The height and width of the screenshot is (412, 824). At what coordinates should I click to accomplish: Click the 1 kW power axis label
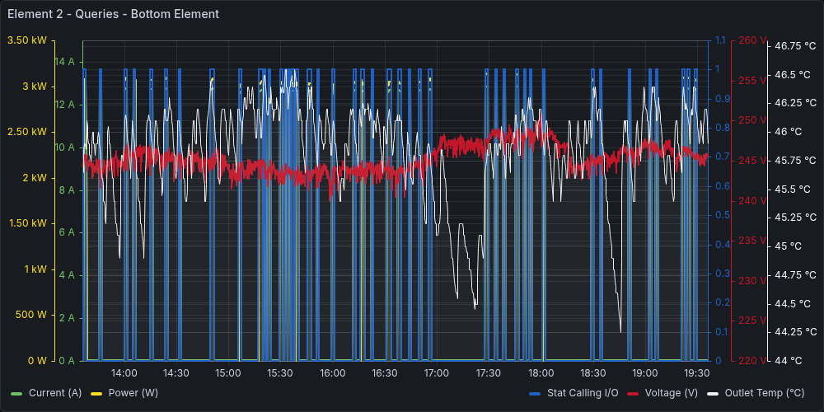(x=35, y=269)
